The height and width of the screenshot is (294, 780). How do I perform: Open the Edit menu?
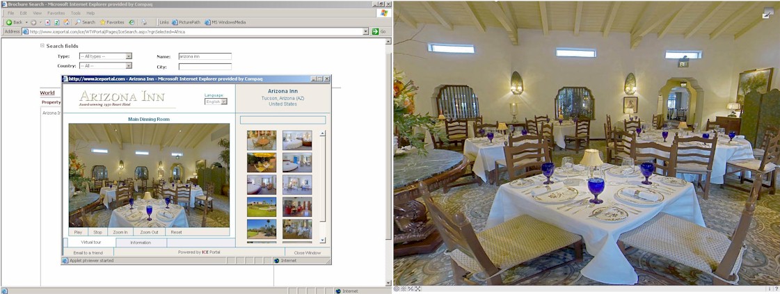coord(24,13)
